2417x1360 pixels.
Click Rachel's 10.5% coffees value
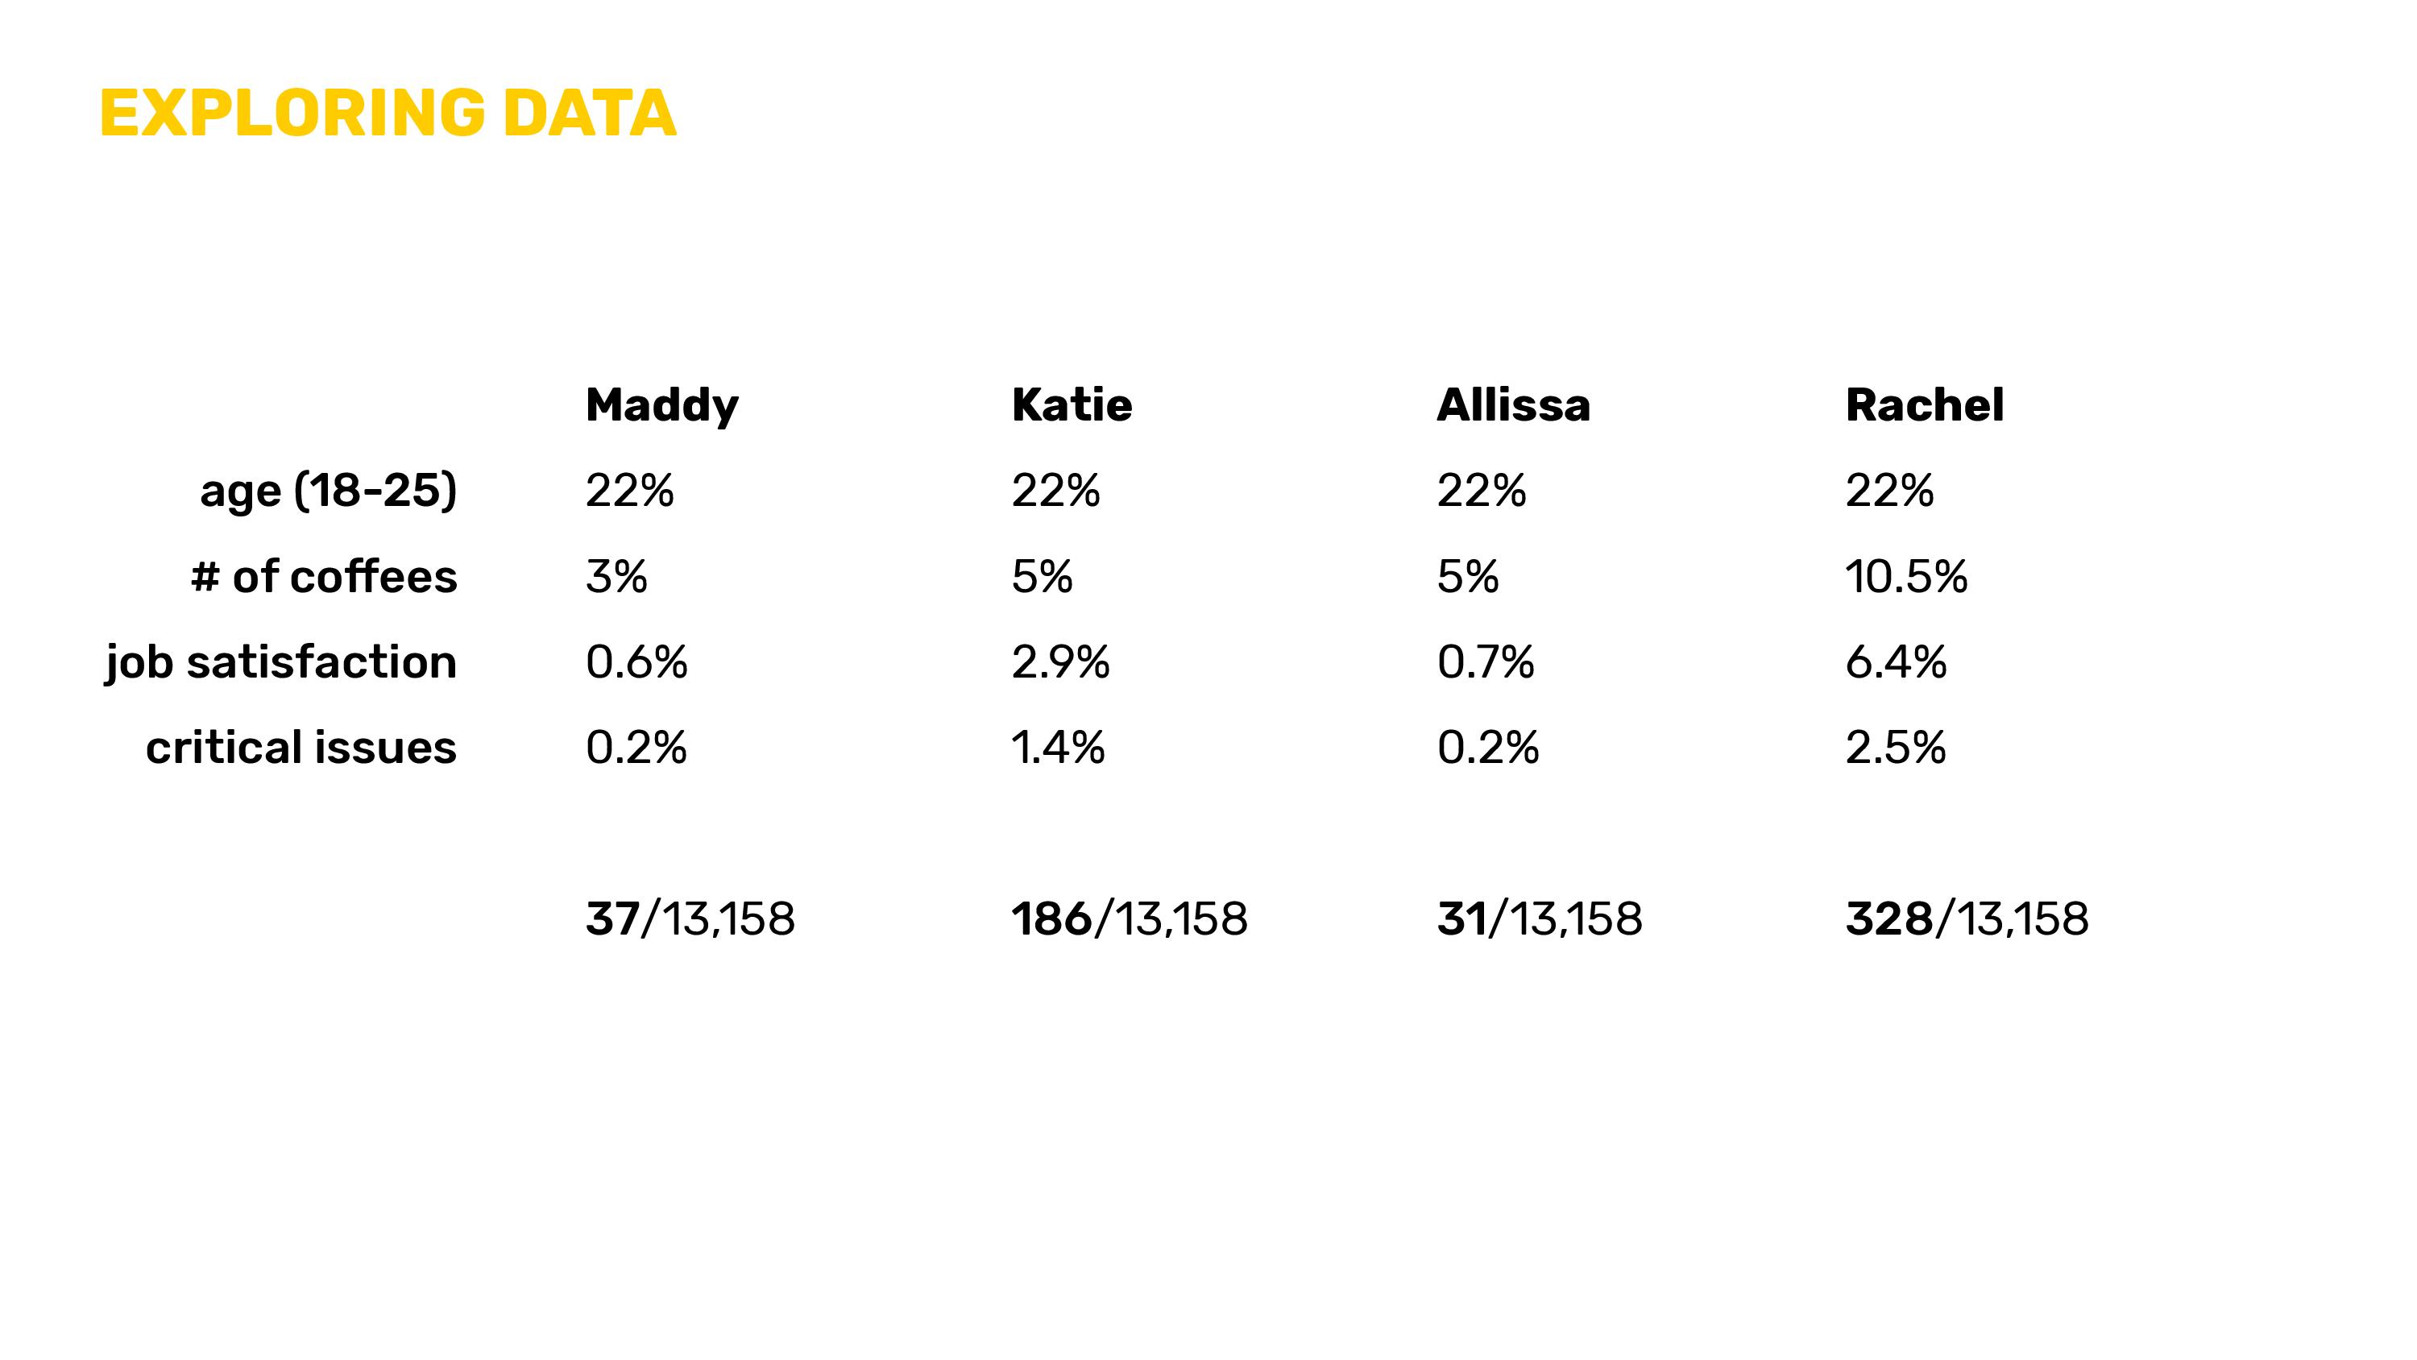pyautogui.click(x=1905, y=576)
